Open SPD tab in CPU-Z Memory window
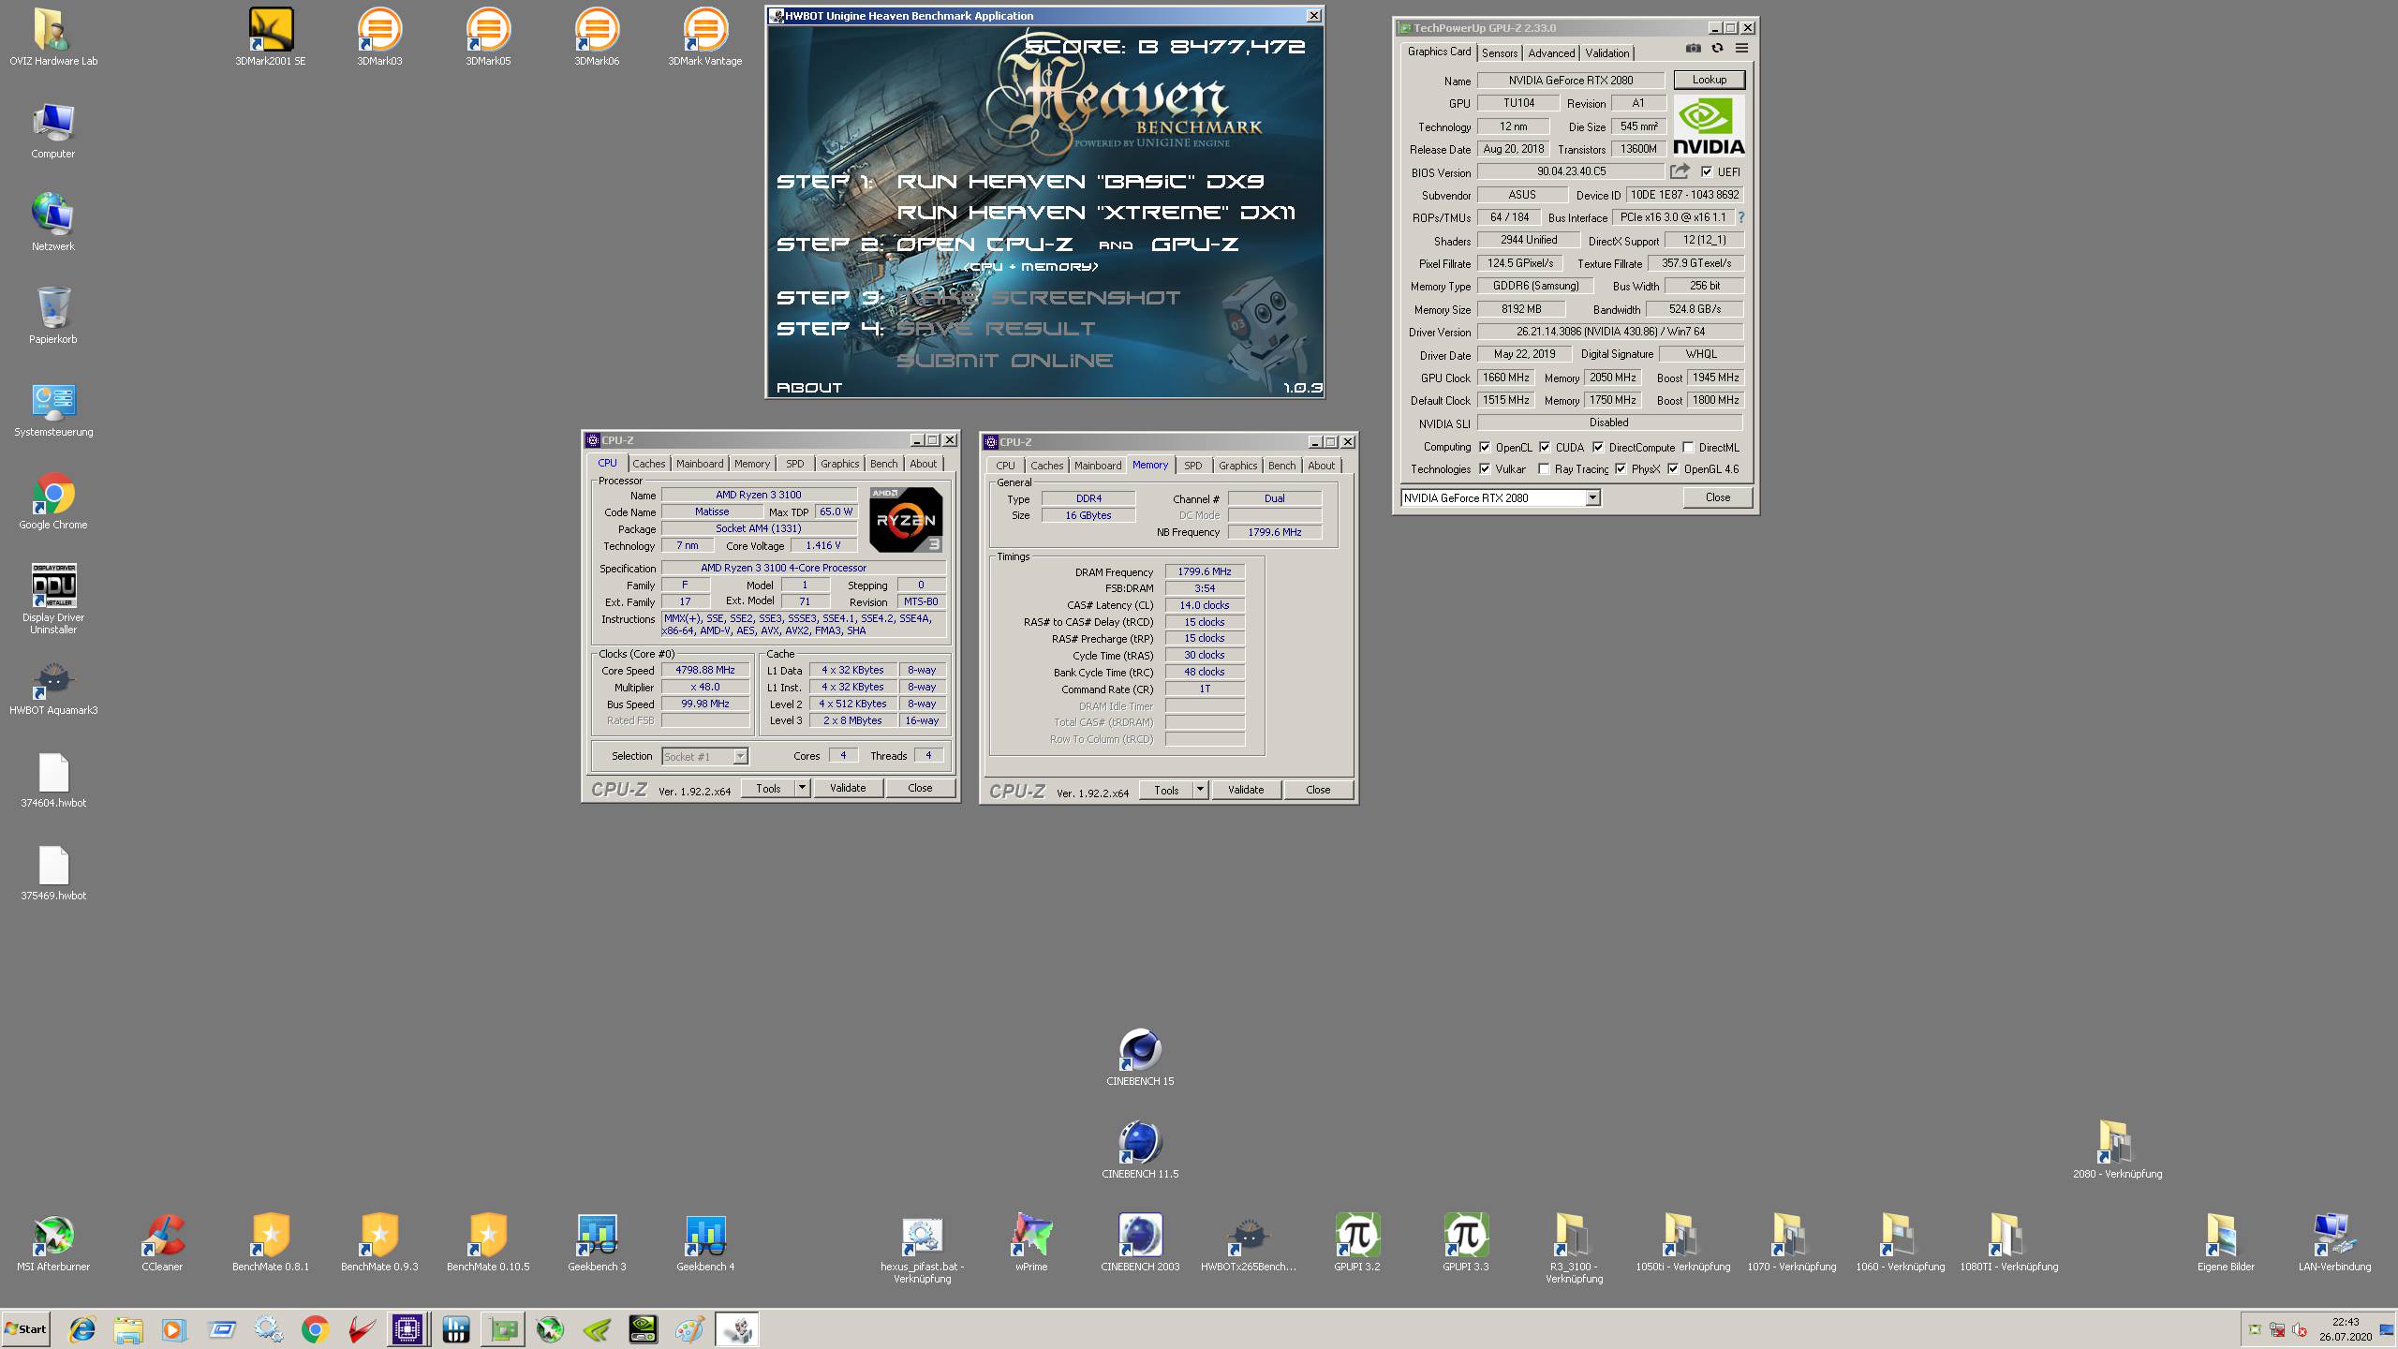 pos(1192,466)
